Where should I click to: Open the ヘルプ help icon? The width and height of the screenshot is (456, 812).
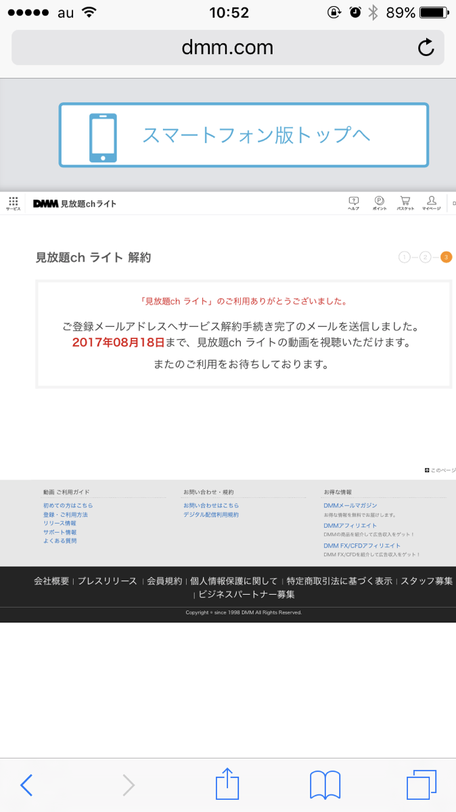pyautogui.click(x=353, y=203)
